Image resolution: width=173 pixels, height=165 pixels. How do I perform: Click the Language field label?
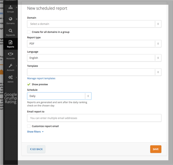tap(33, 52)
